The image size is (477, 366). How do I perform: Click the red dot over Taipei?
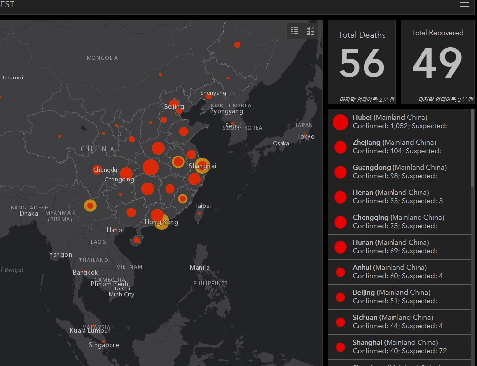(x=199, y=213)
